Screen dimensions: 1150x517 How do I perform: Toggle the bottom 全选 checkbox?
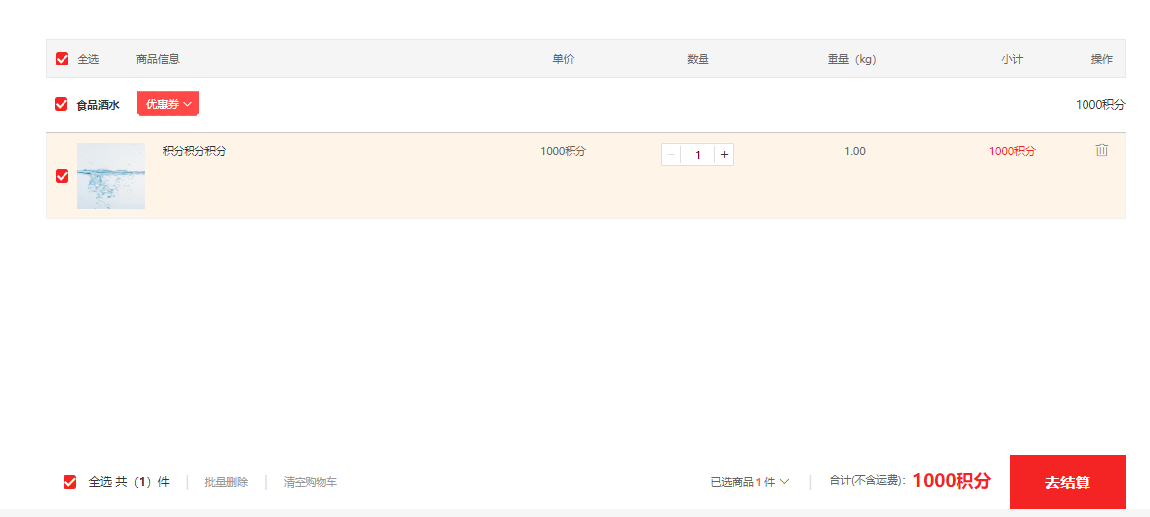tap(70, 482)
